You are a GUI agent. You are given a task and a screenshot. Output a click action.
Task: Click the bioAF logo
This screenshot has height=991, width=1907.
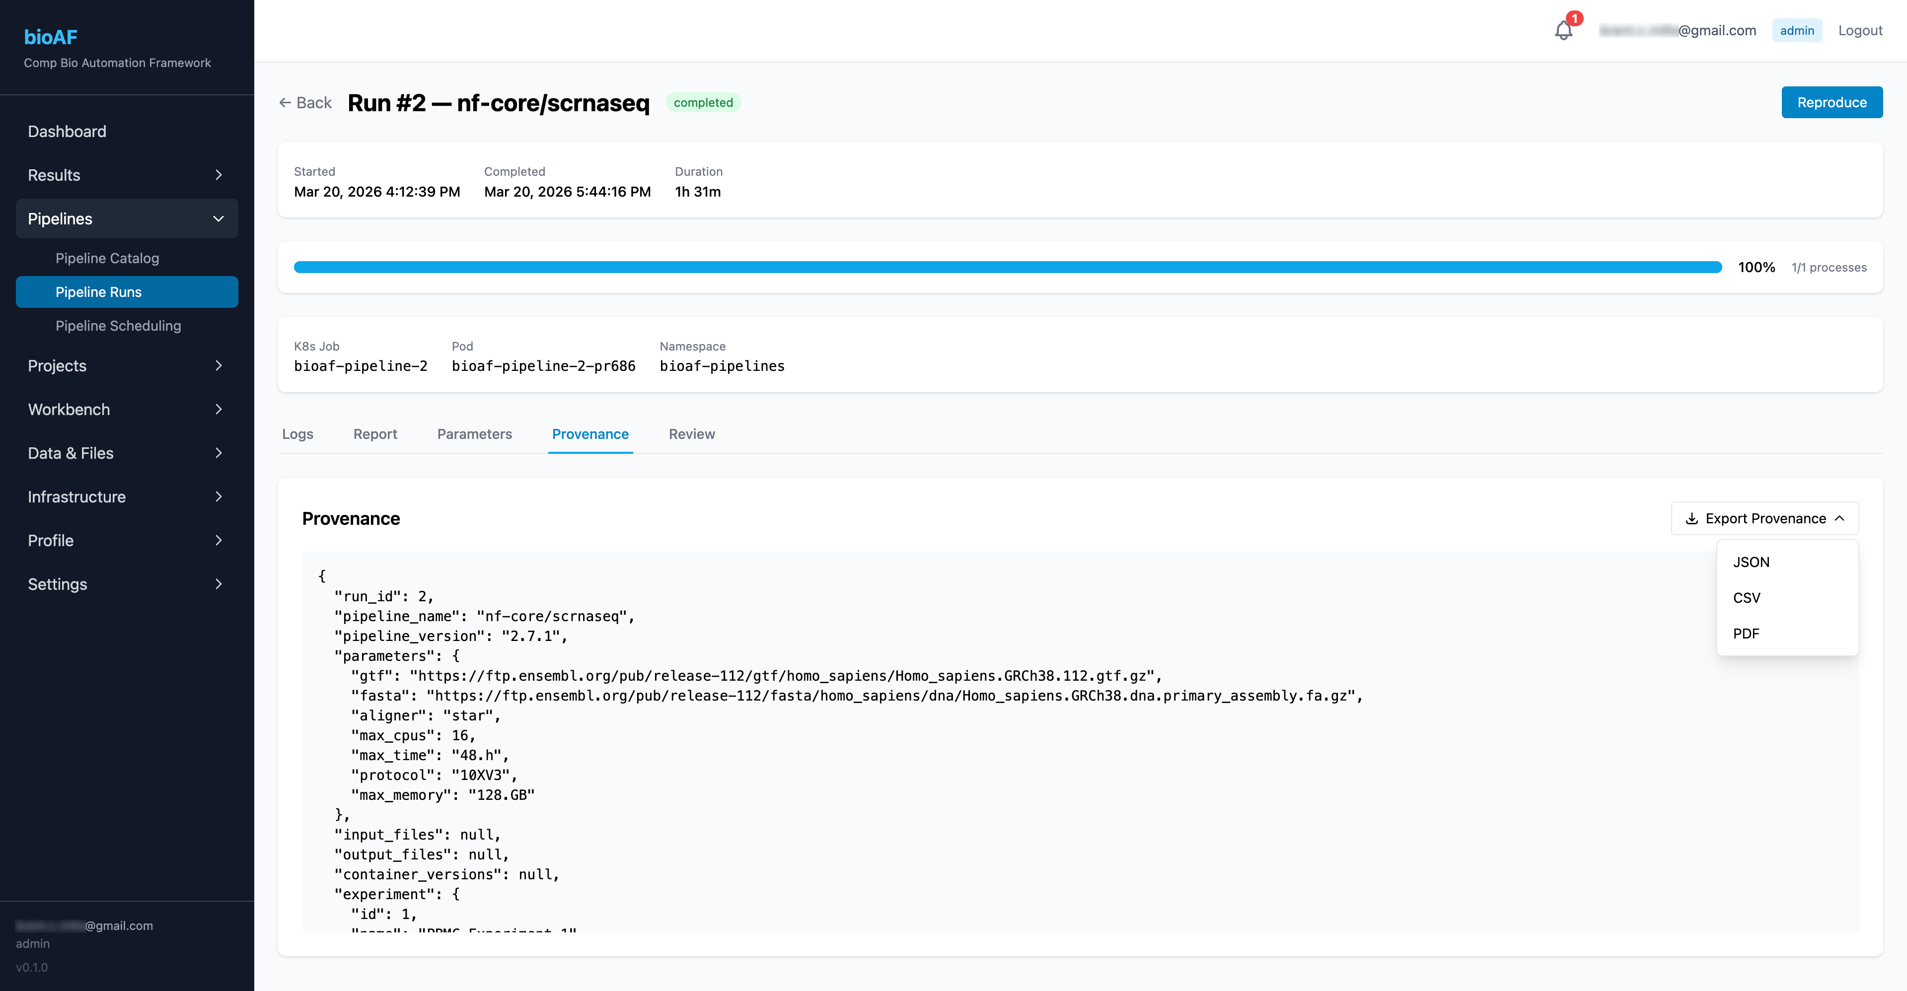pyautogui.click(x=50, y=37)
